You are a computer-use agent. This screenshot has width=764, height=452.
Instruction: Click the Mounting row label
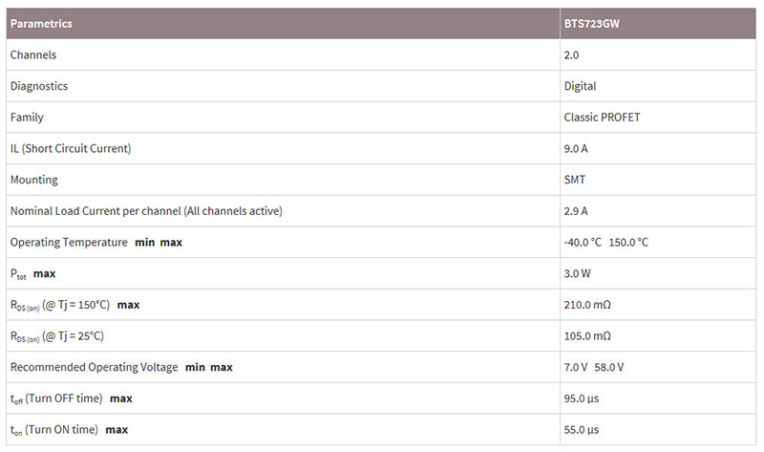(34, 180)
